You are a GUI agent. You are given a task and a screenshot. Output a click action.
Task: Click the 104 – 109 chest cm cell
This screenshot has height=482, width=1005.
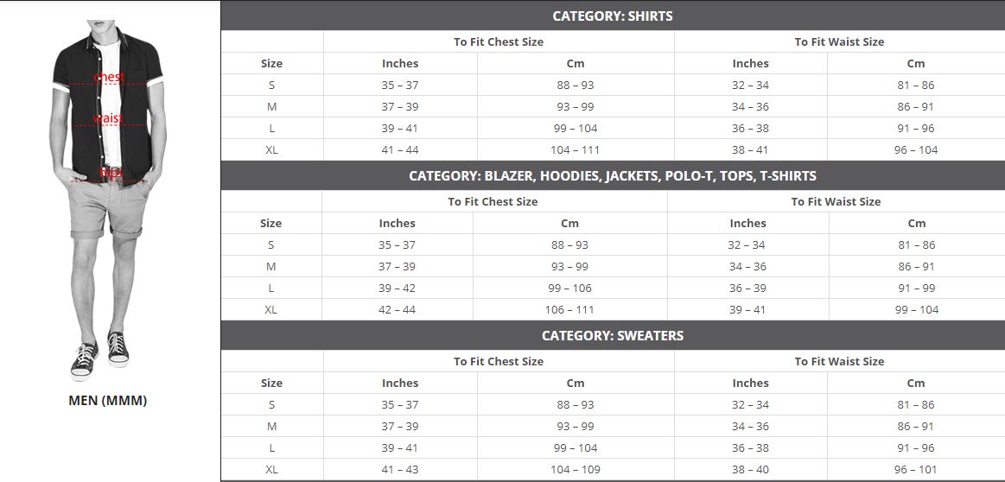coord(576,469)
